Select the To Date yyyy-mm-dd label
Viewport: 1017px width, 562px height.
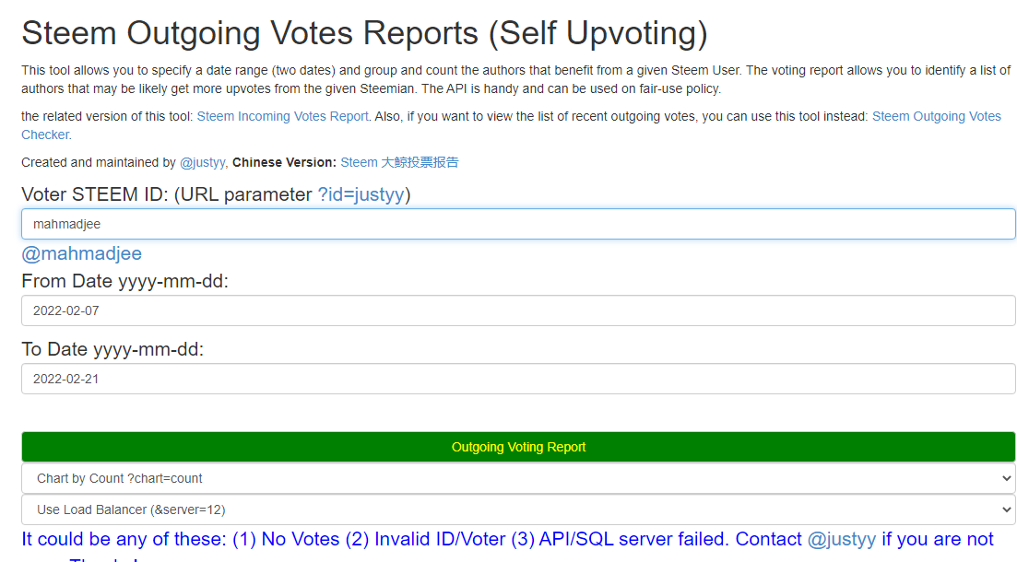coord(112,349)
